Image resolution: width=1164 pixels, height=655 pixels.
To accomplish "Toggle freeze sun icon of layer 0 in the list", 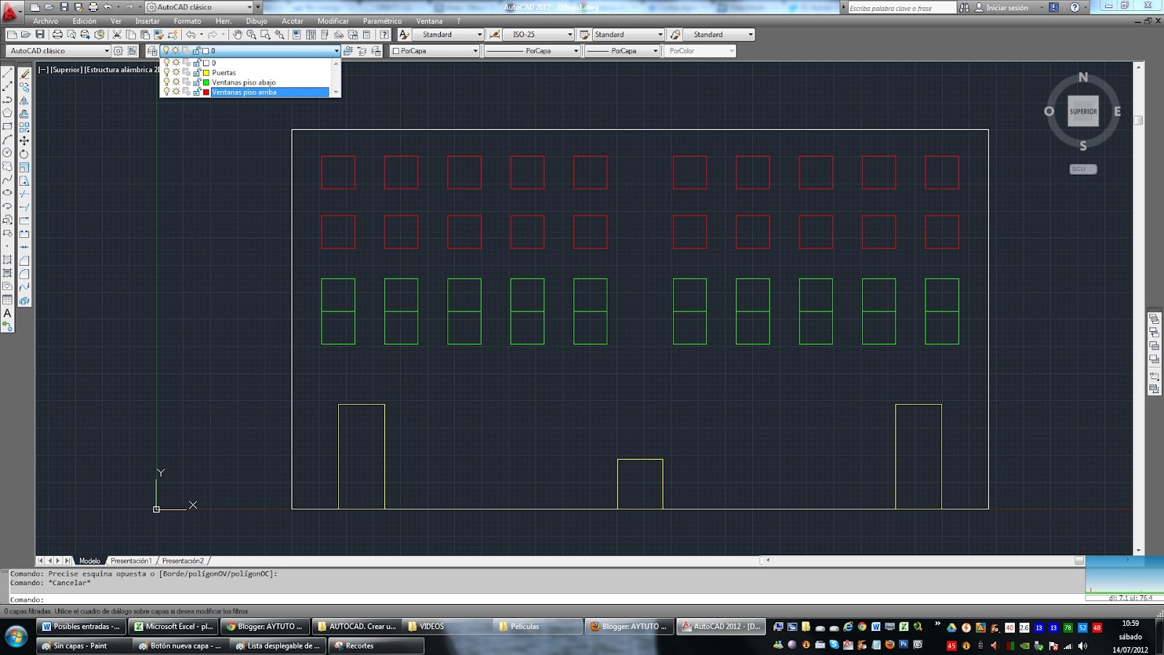I will tap(176, 63).
